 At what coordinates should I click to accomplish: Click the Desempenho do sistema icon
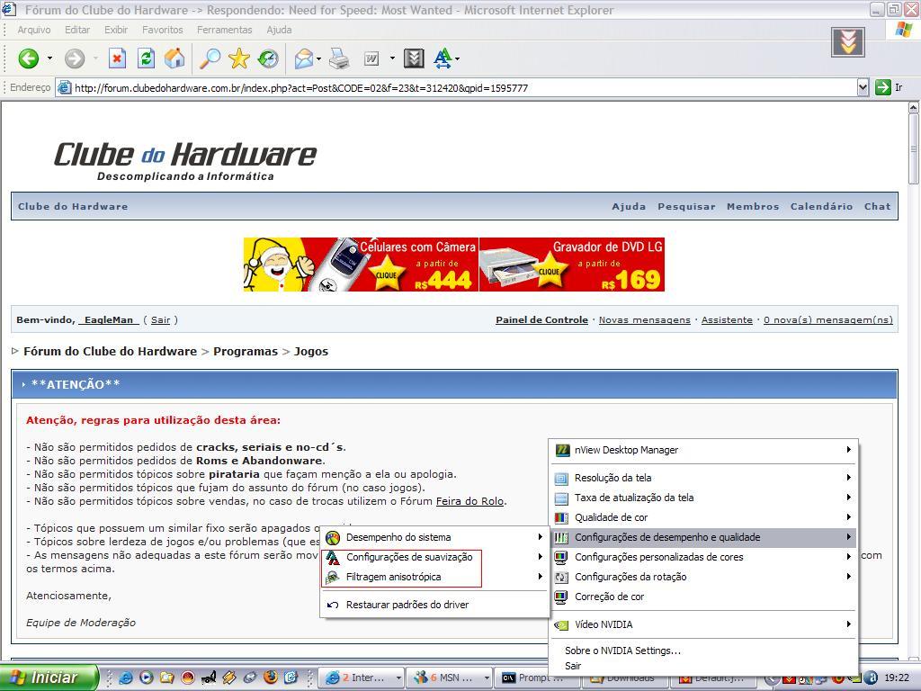[x=333, y=538]
